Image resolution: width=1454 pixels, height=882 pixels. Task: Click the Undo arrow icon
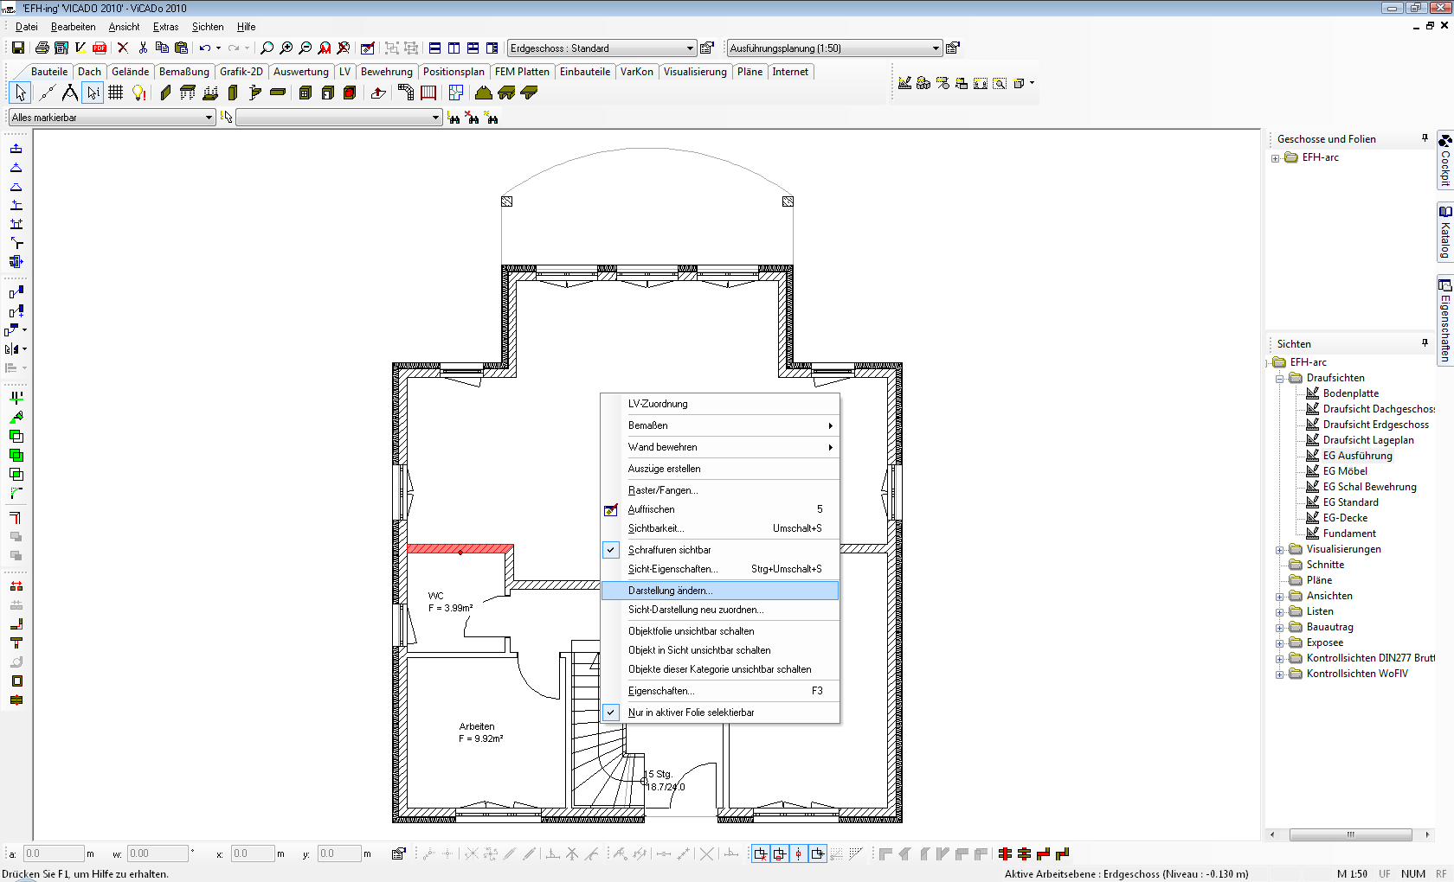click(205, 48)
